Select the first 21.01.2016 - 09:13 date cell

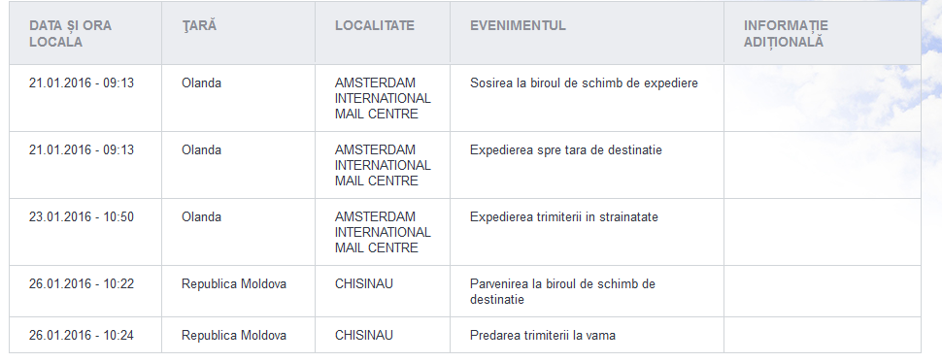point(82,82)
